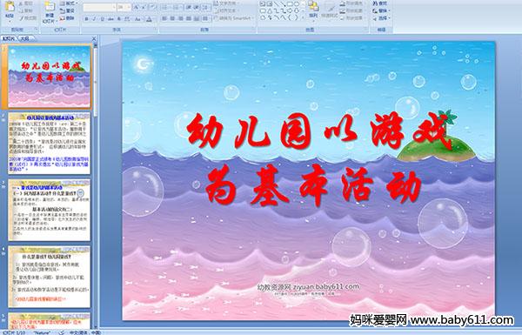Click the Reset slide icon
Image resolution: width=522 pixels, height=335 pixels.
(x=63, y=11)
